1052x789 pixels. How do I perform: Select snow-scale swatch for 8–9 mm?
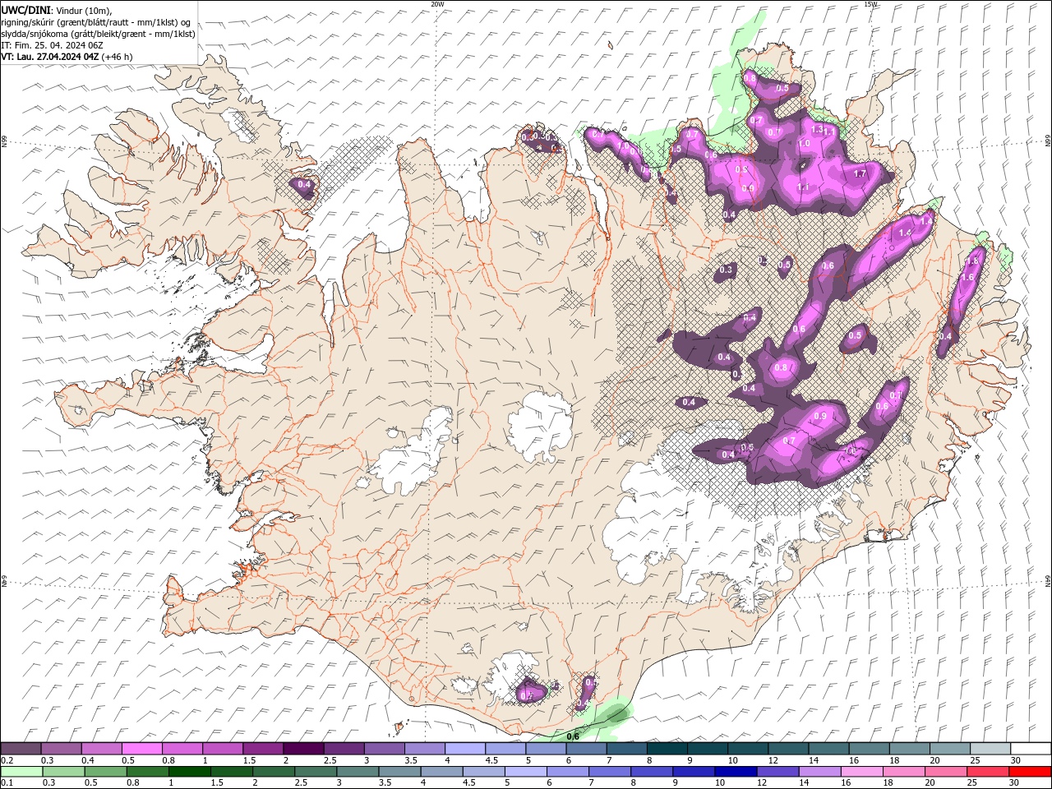(667, 749)
